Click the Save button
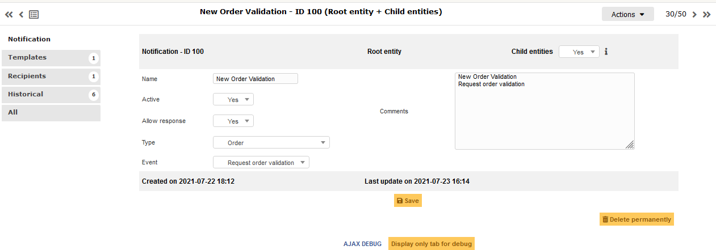Image resolution: width=716 pixels, height=250 pixels. (x=408, y=201)
